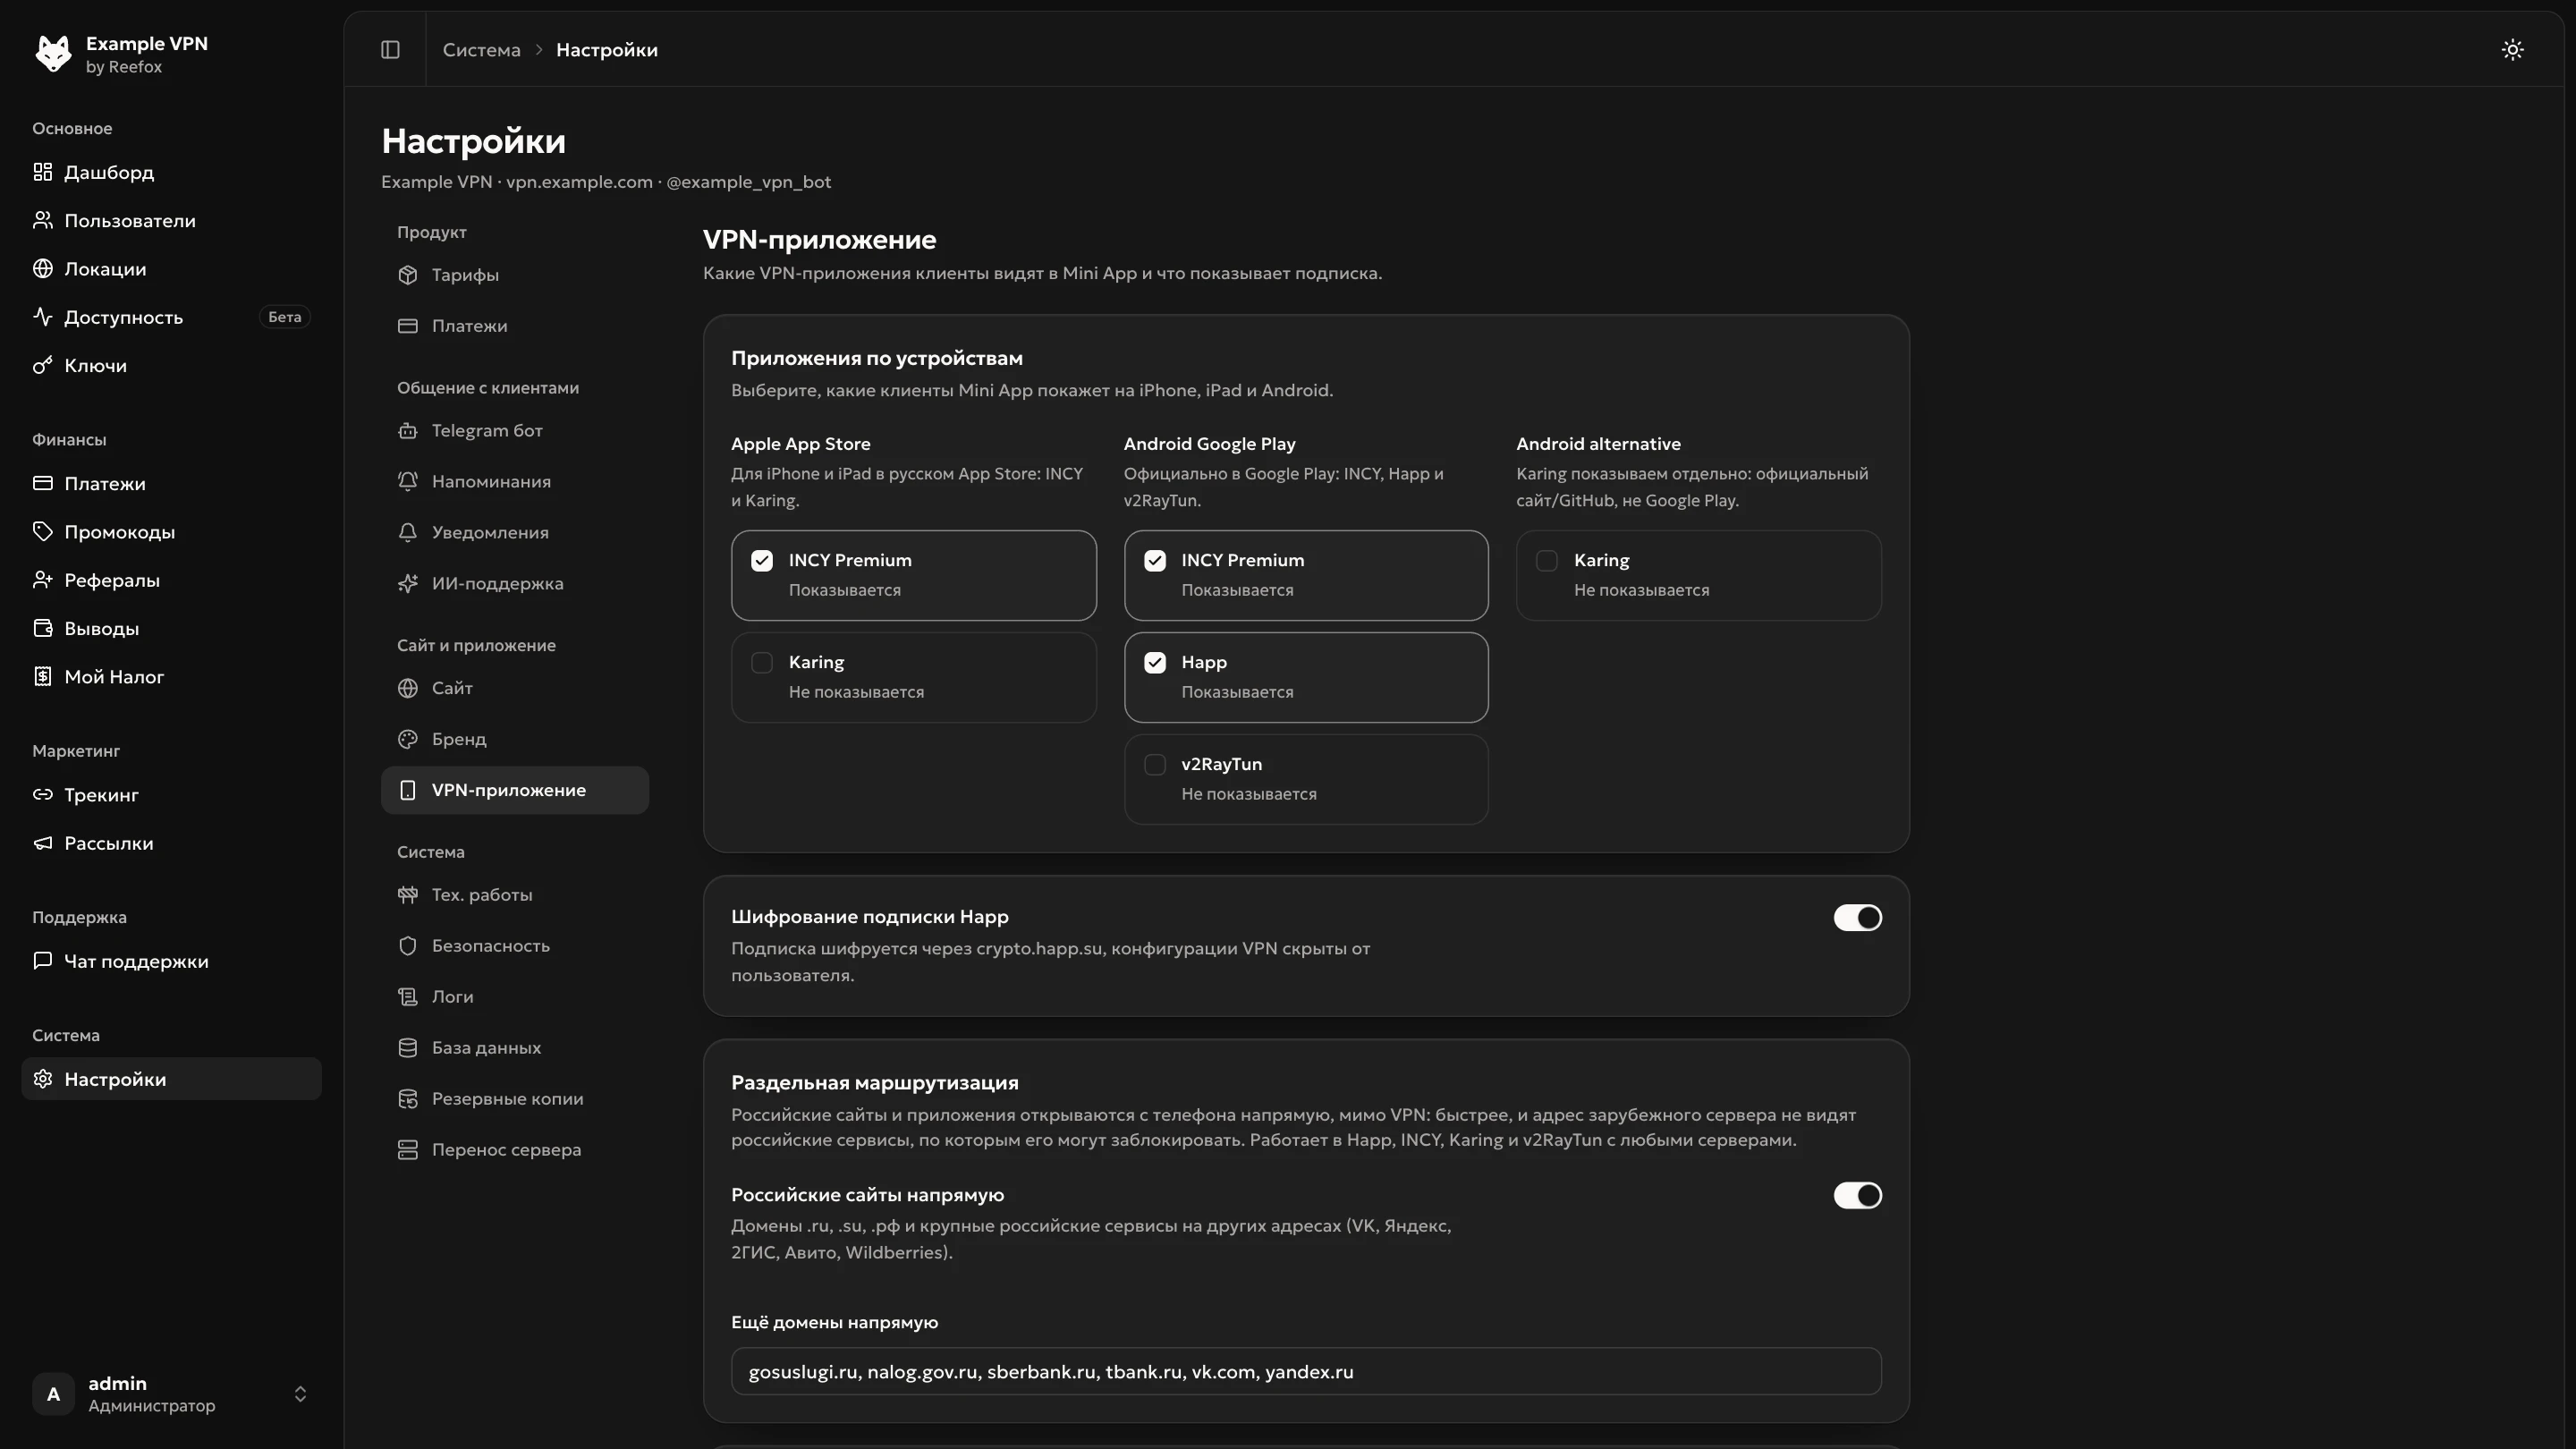
Task: Click the wallet icon next to Выводы
Action: pyautogui.click(x=42, y=629)
